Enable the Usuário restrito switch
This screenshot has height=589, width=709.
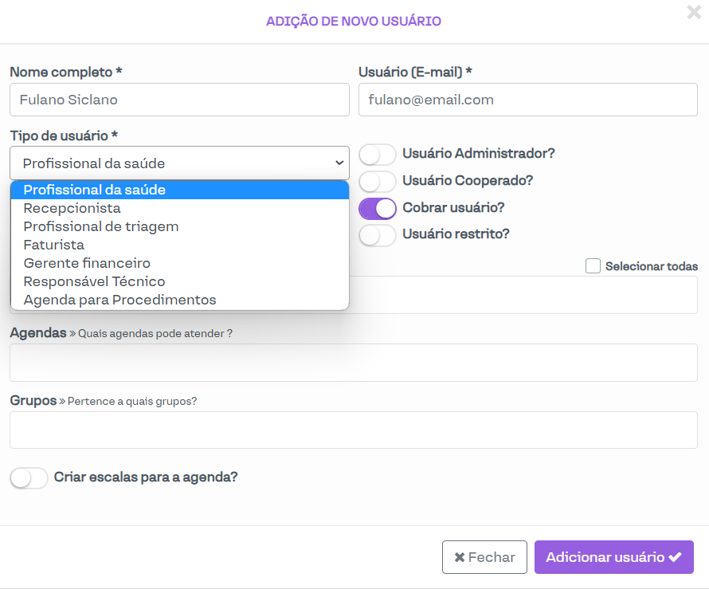(378, 235)
